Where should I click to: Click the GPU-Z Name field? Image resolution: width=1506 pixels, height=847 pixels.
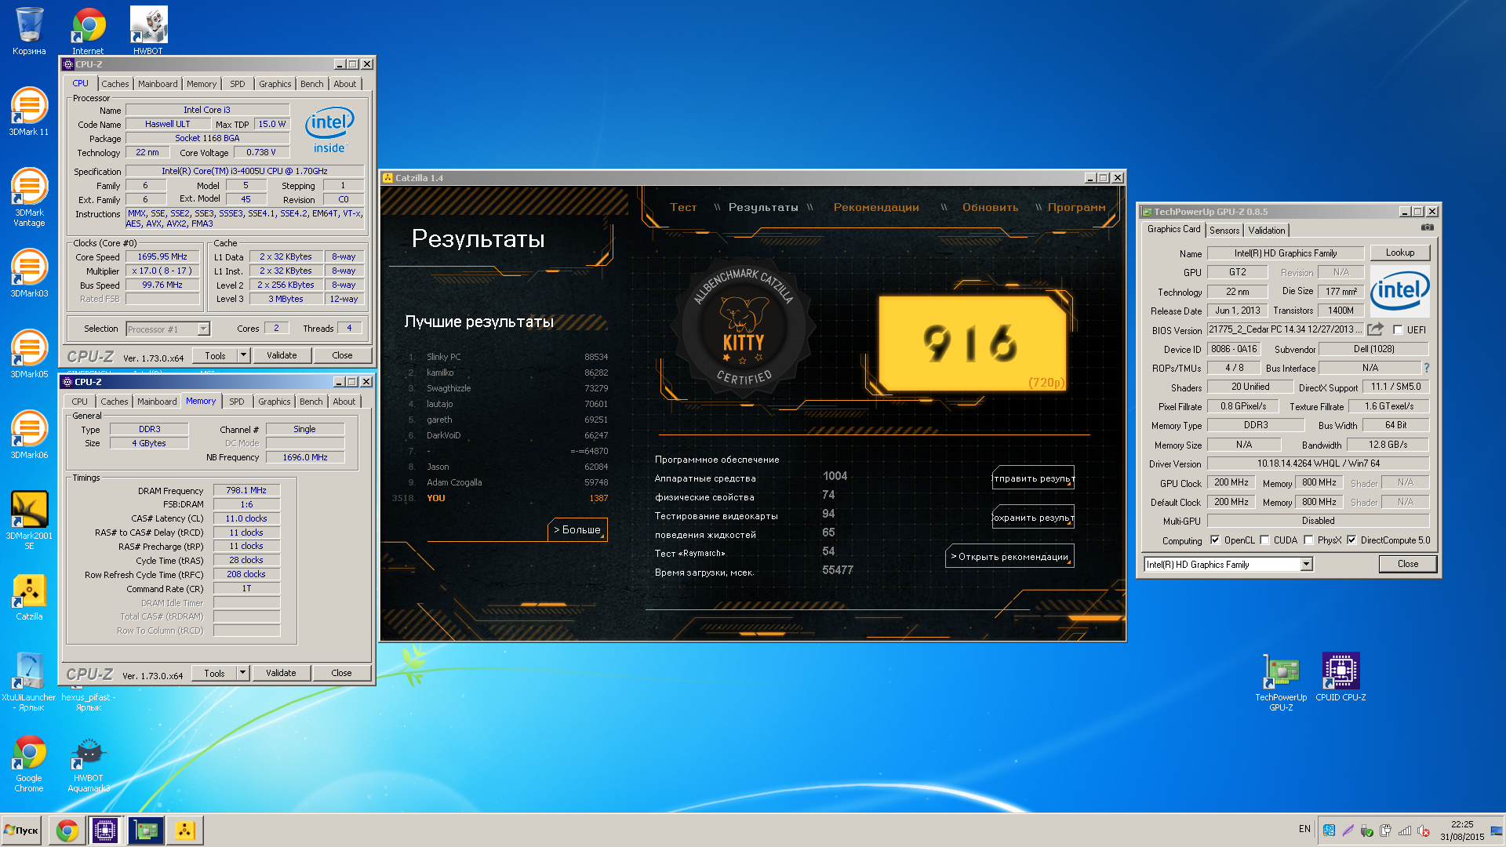pyautogui.click(x=1285, y=253)
